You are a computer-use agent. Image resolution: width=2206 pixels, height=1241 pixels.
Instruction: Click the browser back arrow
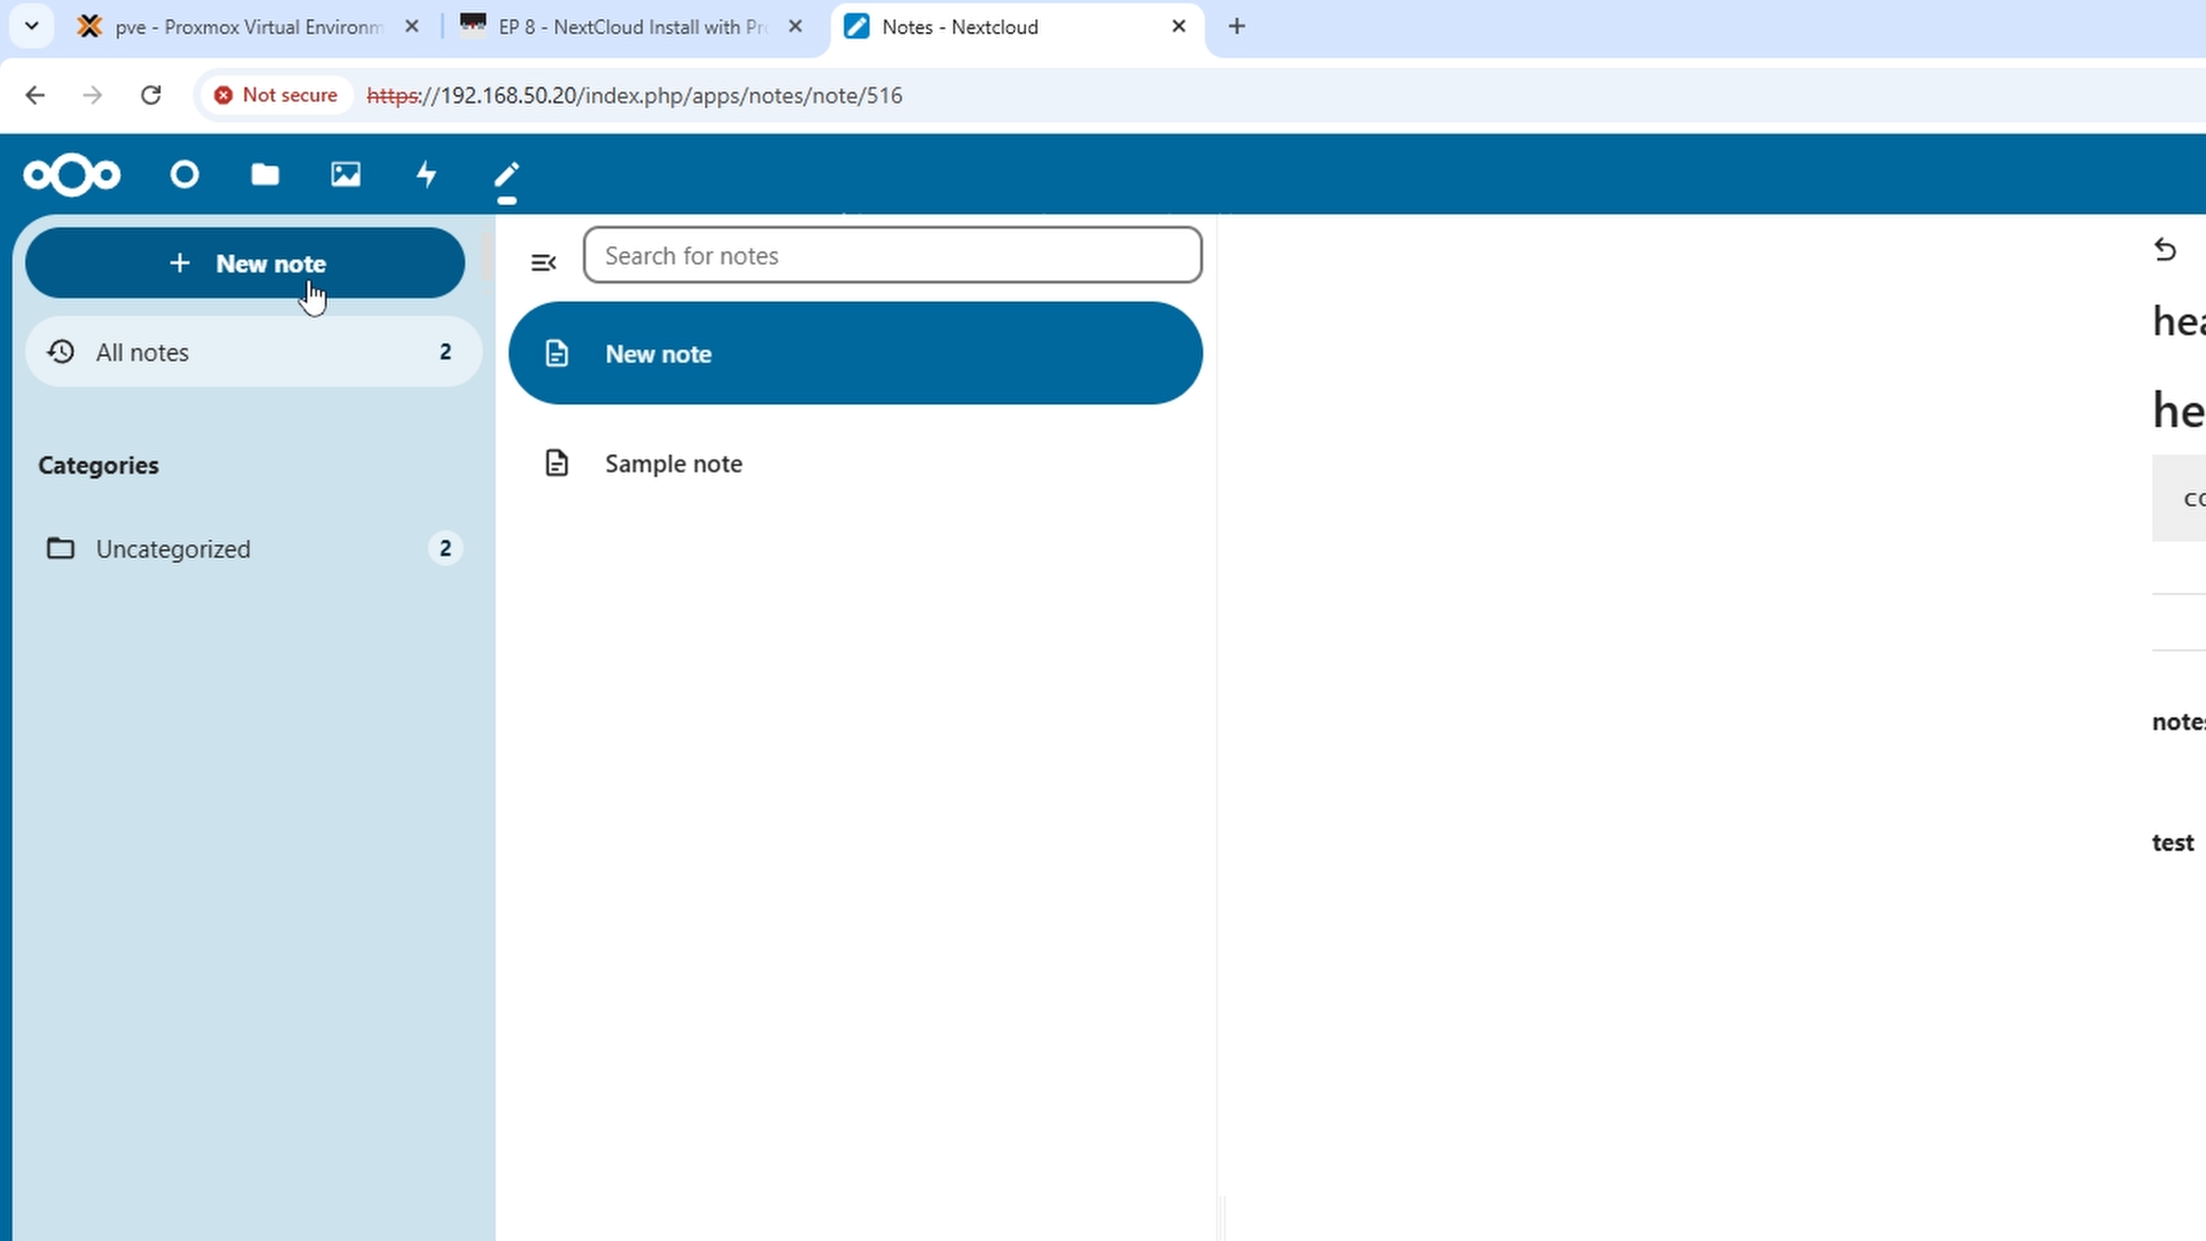(x=34, y=95)
